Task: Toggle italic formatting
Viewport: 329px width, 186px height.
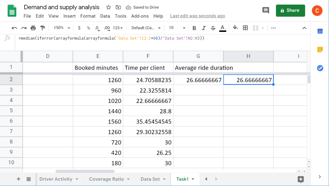Action: 203,28
